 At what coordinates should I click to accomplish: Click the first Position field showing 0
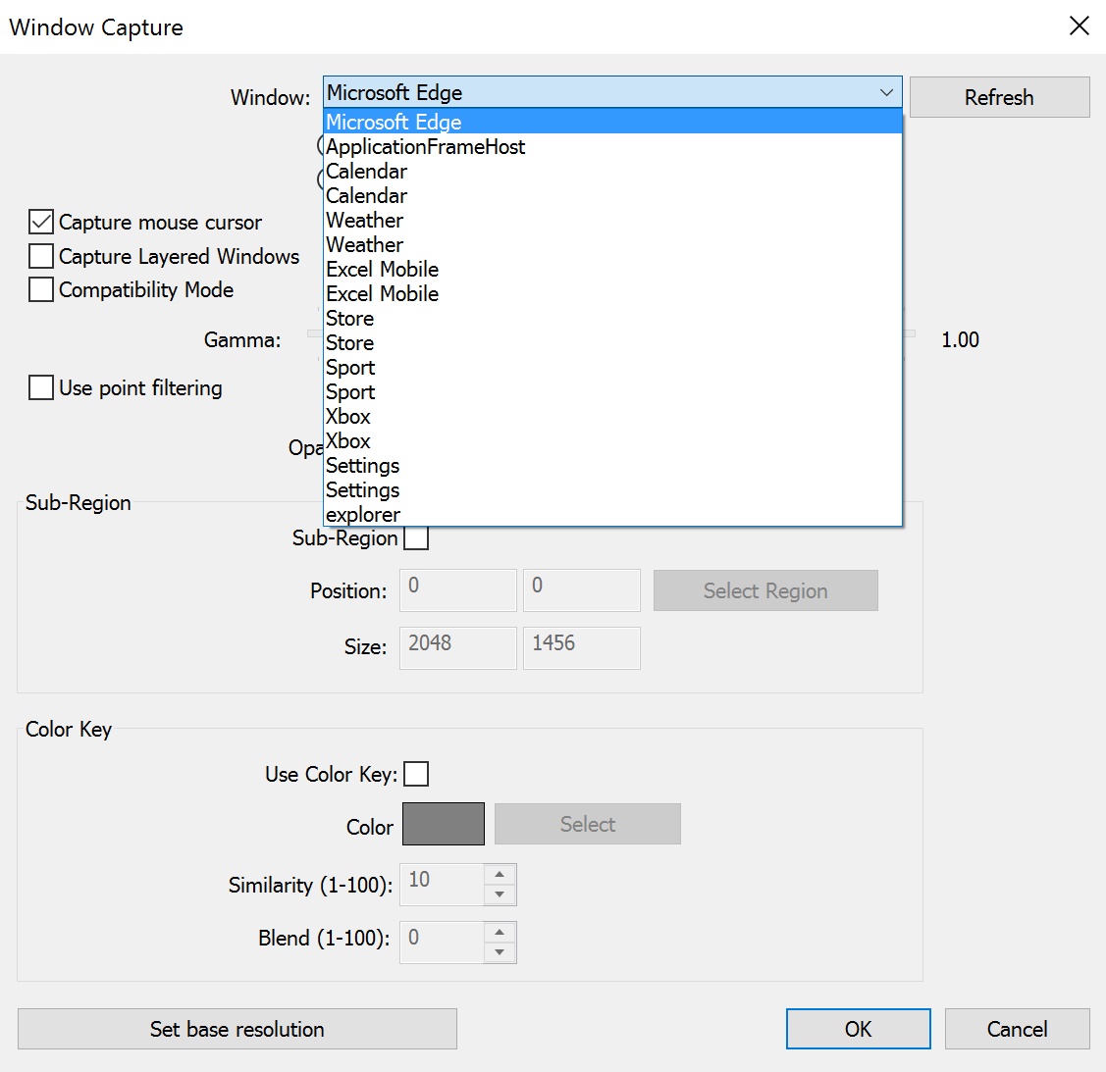tap(458, 589)
